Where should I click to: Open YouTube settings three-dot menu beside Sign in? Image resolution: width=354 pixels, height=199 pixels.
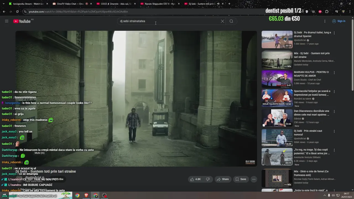coord(325,21)
